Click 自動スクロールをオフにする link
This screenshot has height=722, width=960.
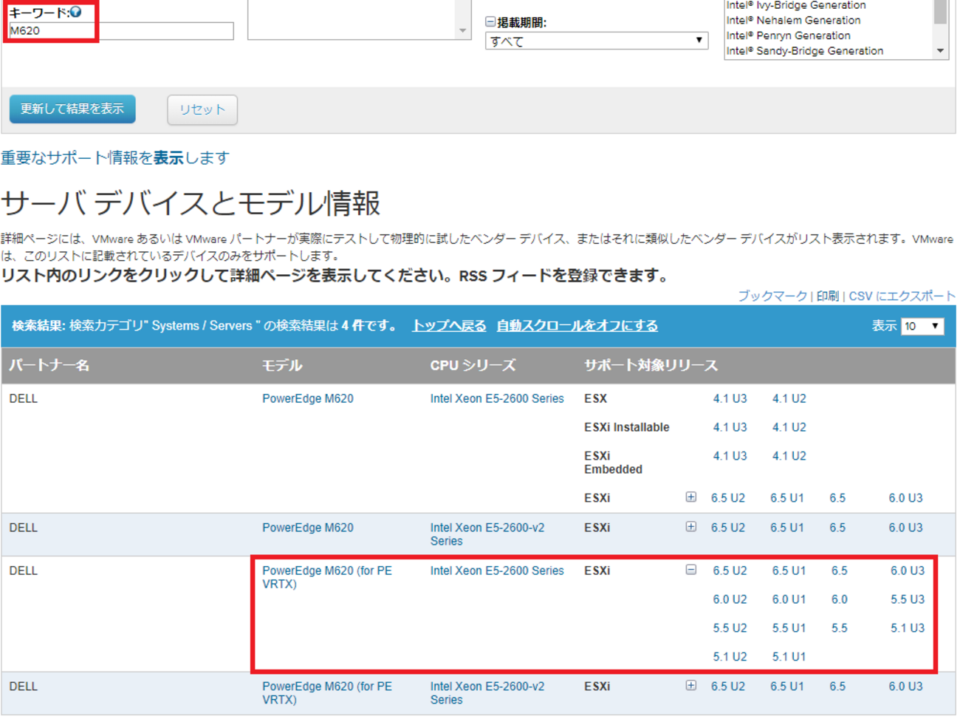(x=577, y=325)
